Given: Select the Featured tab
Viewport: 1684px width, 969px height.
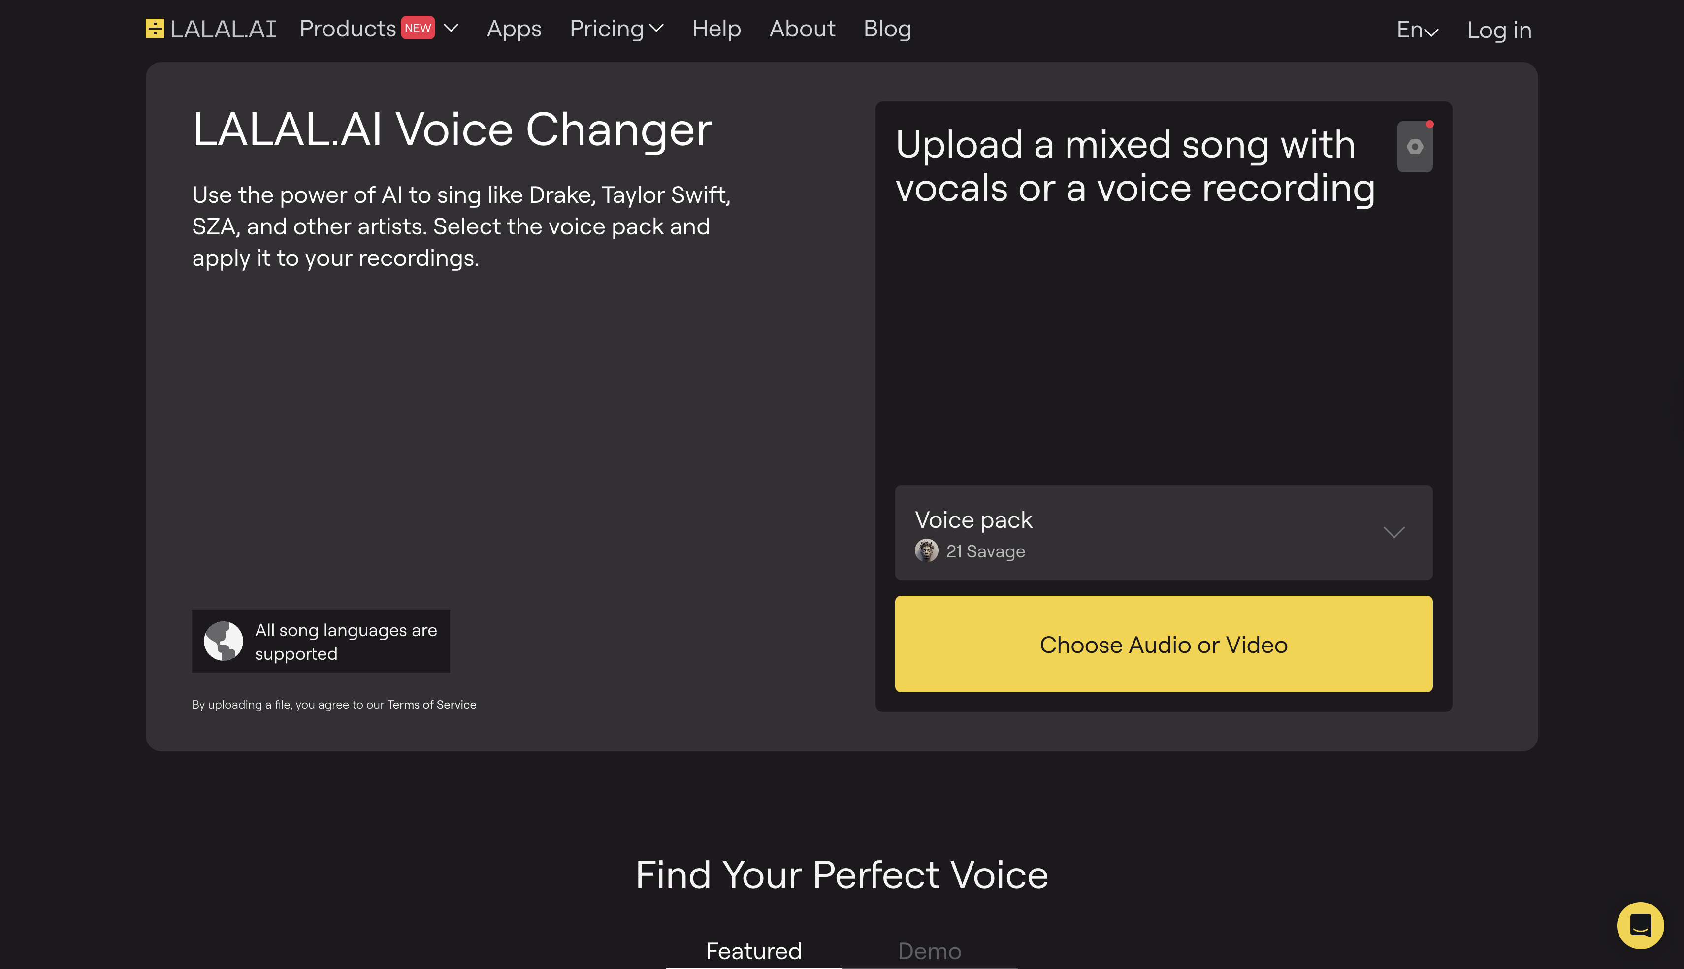Looking at the screenshot, I should click(x=753, y=950).
